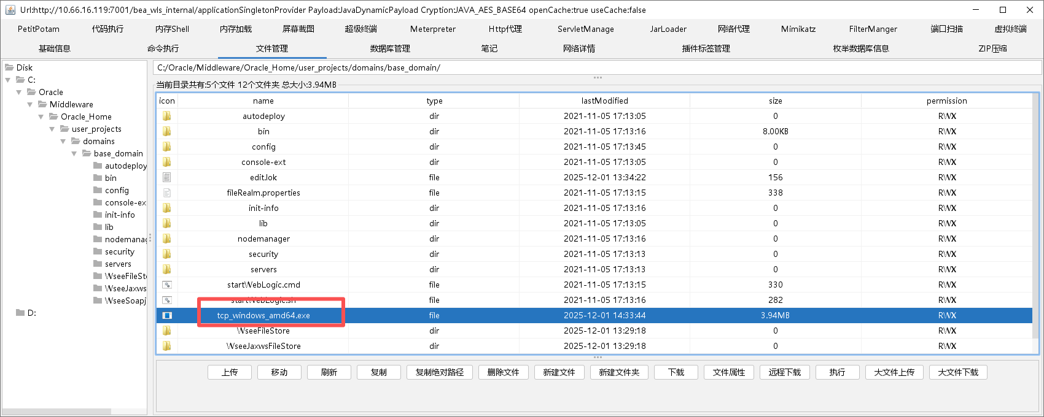Click the Java application icon in title bar
This screenshot has height=417, width=1044.
point(10,10)
